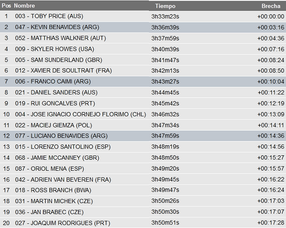The width and height of the screenshot is (286, 228).
Task: Click the gap value +00:16:22
Action: click(271, 180)
